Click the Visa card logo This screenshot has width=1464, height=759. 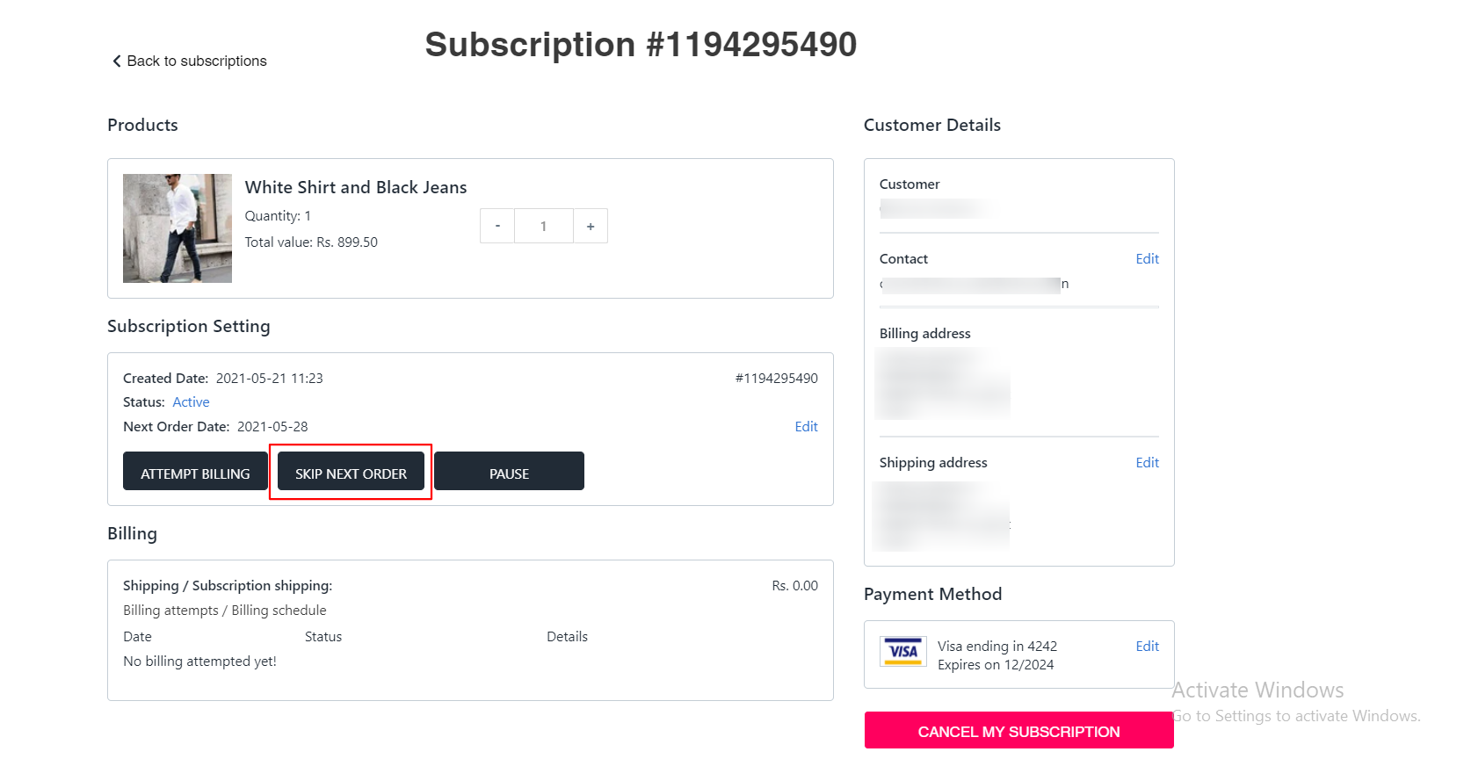(x=903, y=652)
